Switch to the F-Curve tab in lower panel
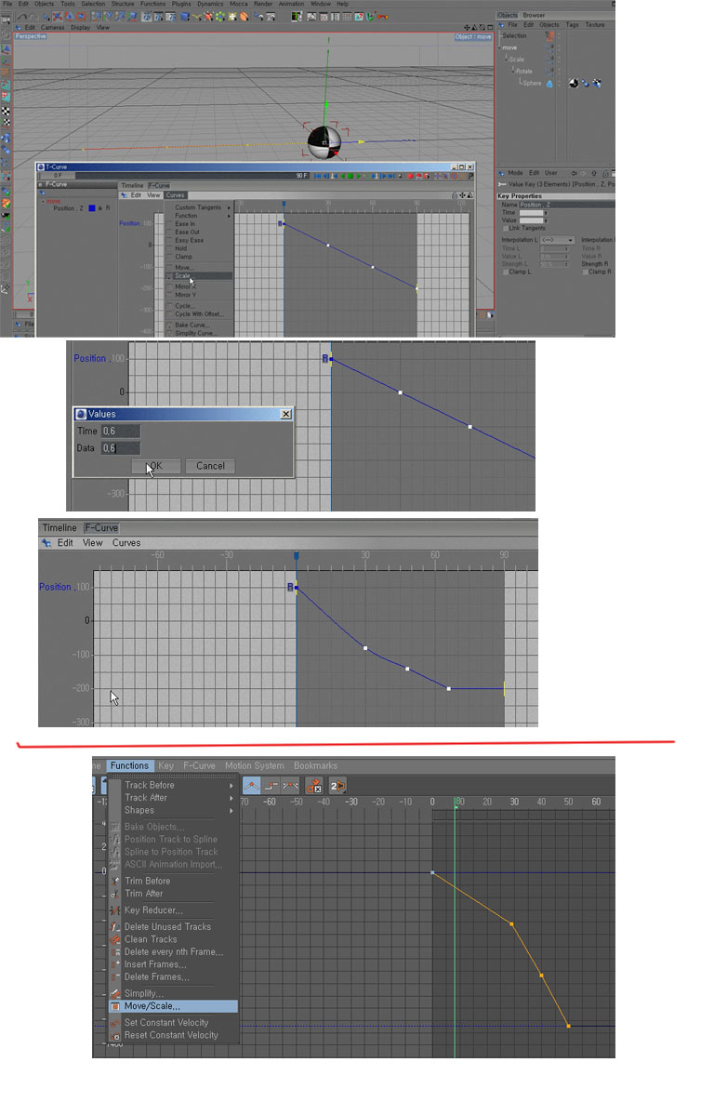The height and width of the screenshot is (1102, 714). tap(101, 528)
